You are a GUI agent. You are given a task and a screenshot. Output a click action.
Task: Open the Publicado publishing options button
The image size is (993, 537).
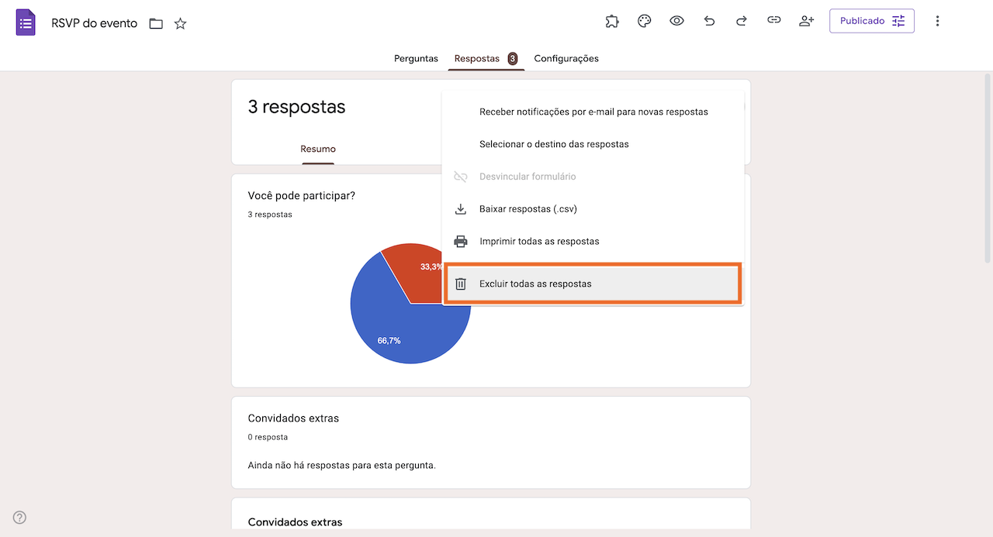(872, 21)
